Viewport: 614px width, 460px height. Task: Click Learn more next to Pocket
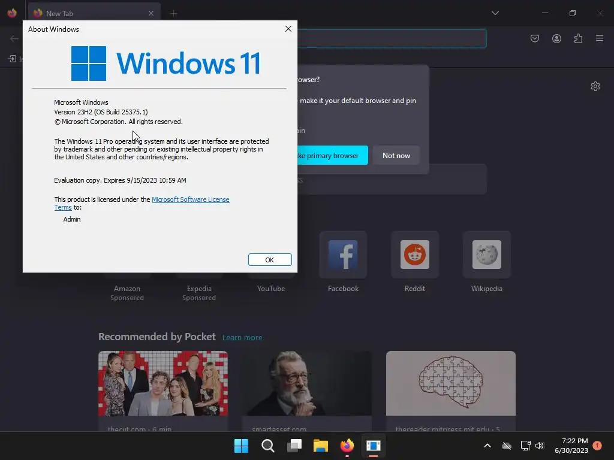point(242,338)
